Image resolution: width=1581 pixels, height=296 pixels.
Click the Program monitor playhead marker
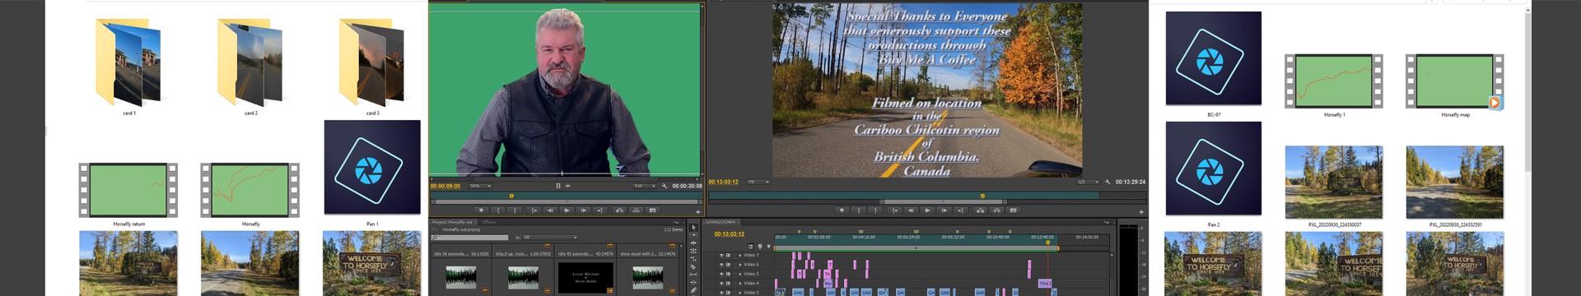pyautogui.click(x=982, y=196)
